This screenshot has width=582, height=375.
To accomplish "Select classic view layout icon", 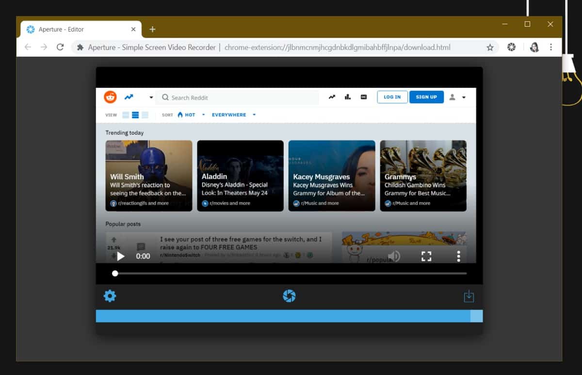I will click(x=135, y=115).
